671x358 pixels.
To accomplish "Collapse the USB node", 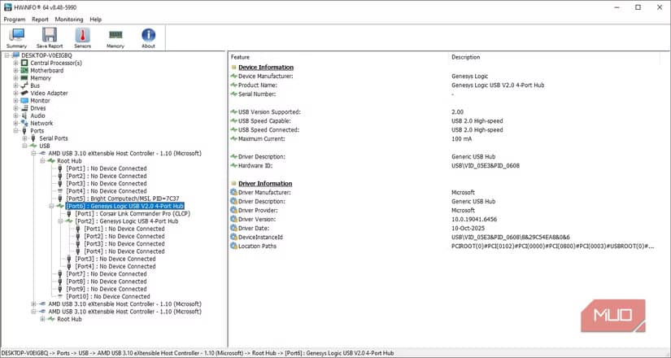I will (x=25, y=146).
